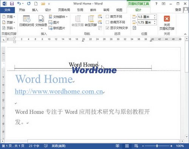Insert Date and Time into header

pos(26,21)
